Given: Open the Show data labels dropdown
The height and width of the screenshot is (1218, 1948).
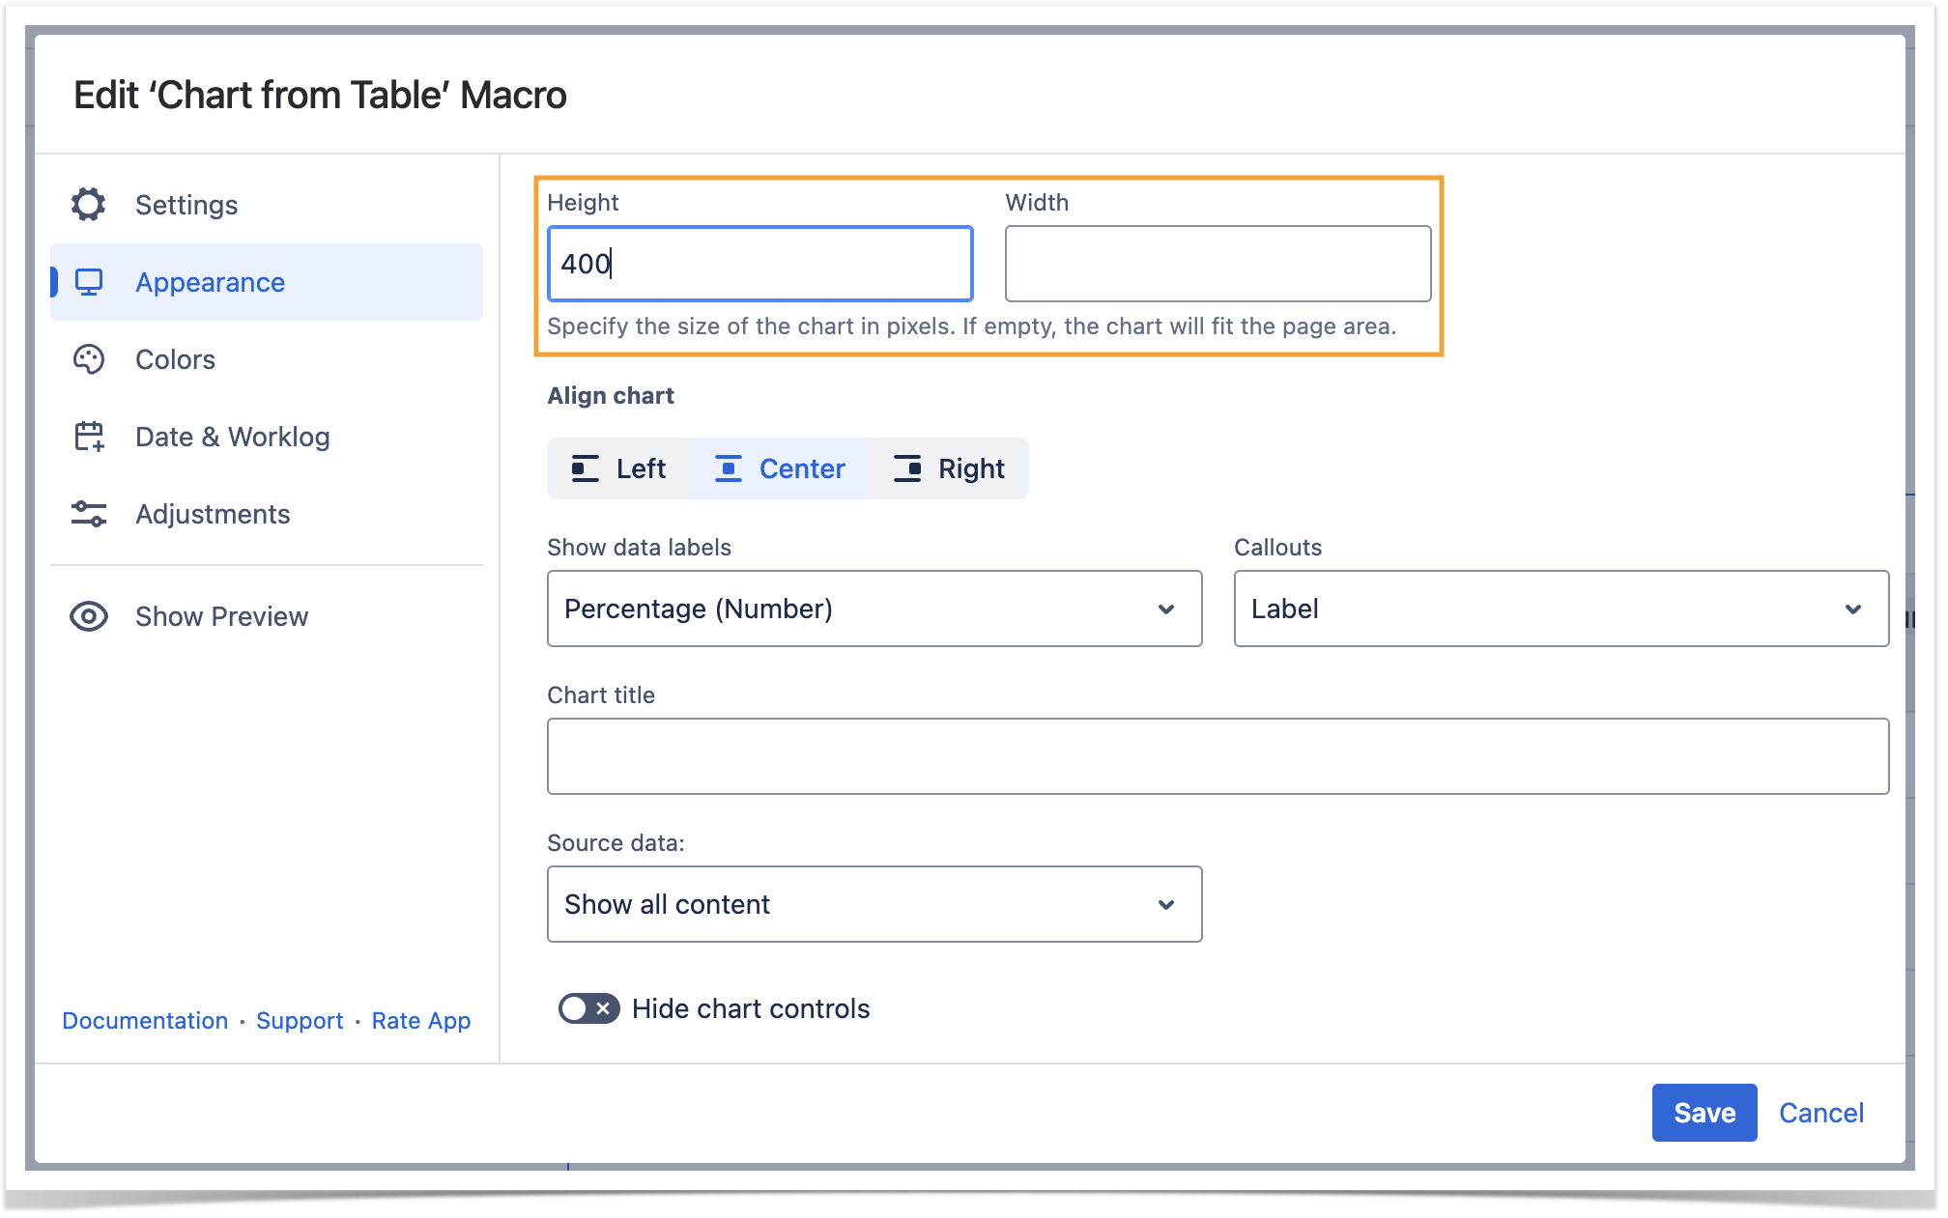Looking at the screenshot, I should [874, 609].
